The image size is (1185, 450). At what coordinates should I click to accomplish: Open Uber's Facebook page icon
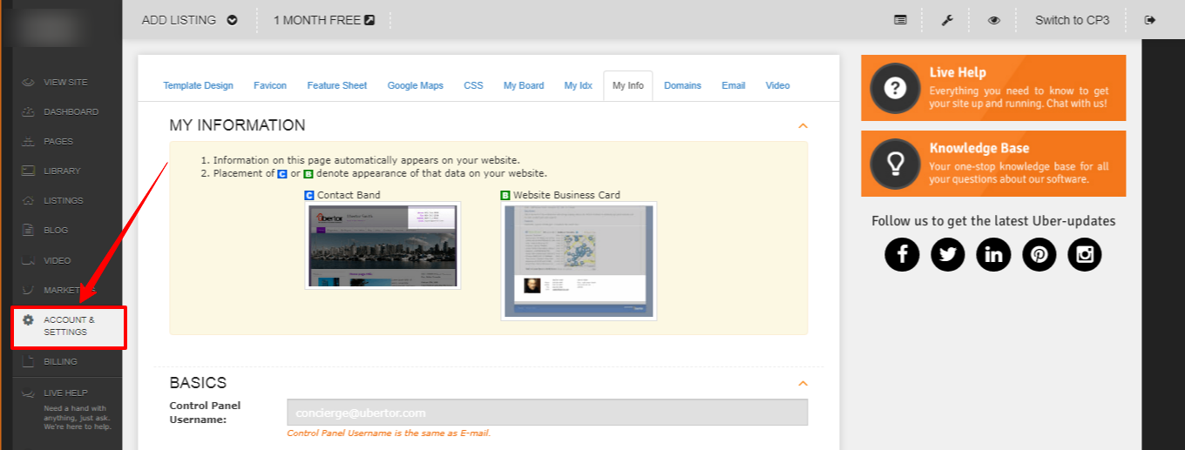902,254
